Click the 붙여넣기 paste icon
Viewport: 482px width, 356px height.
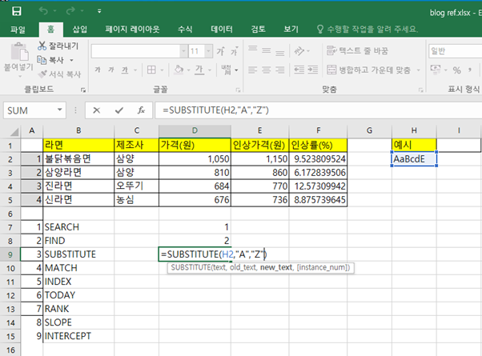[x=19, y=53]
